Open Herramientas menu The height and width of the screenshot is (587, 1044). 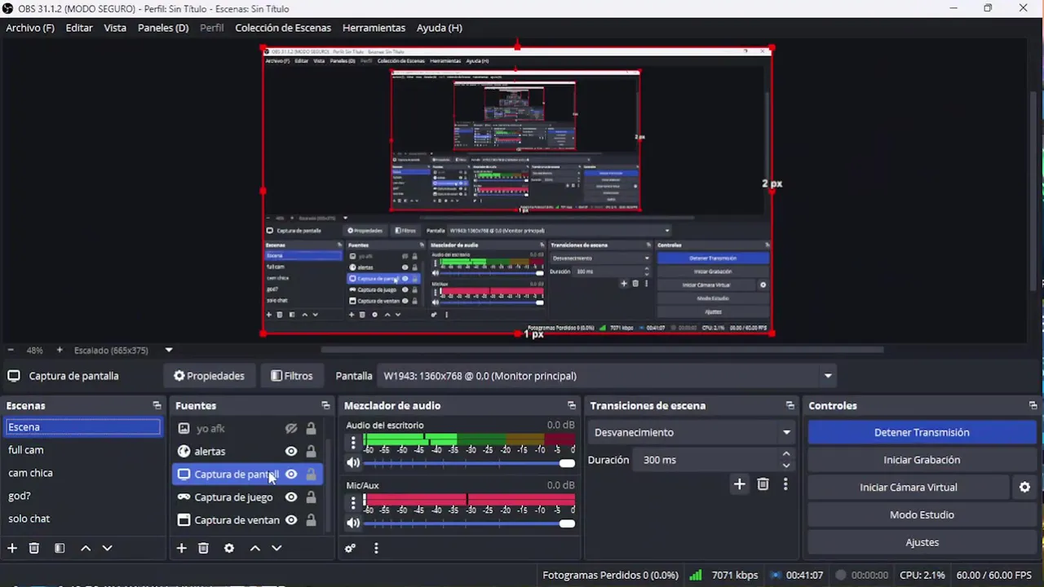click(x=374, y=28)
